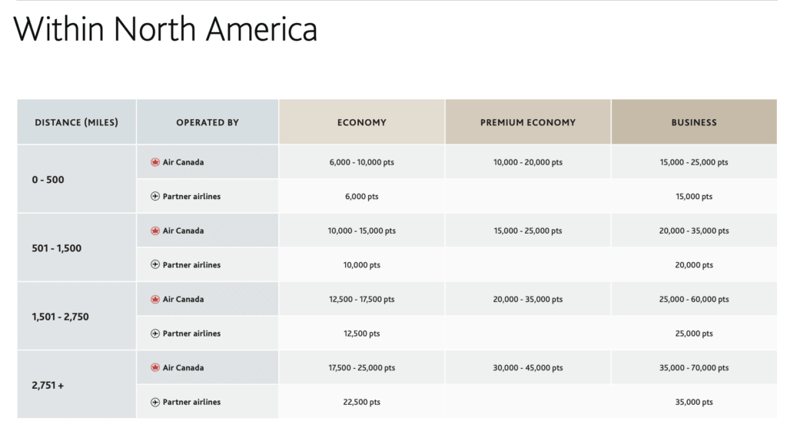The image size is (787, 428).
Task: Click the Air Canada icon in the 501 - 1,500 row
Action: pyautogui.click(x=155, y=231)
